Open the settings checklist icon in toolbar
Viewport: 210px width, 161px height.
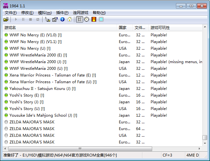55,19
